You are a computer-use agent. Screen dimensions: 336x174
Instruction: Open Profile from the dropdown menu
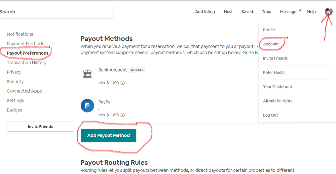269,30
